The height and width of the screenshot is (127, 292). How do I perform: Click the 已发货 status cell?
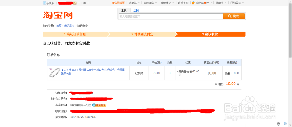click(x=139, y=73)
